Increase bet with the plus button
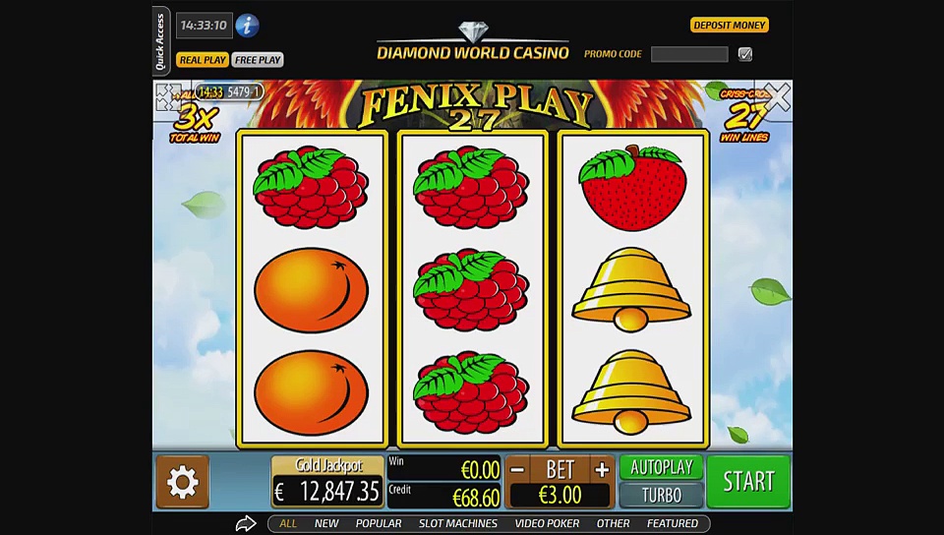This screenshot has height=535, width=944. pyautogui.click(x=602, y=470)
